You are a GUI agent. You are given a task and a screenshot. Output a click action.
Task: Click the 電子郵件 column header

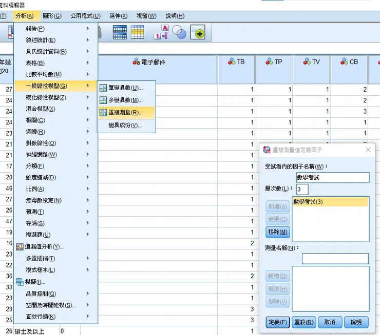[x=158, y=70]
